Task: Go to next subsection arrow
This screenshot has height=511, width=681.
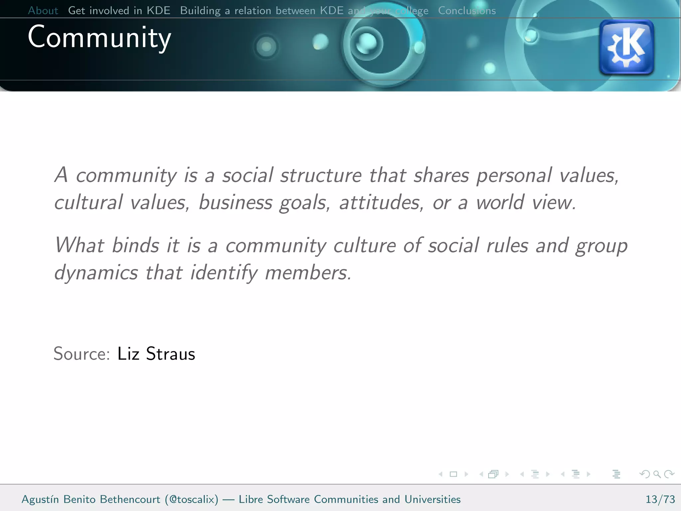Action: tap(548, 474)
